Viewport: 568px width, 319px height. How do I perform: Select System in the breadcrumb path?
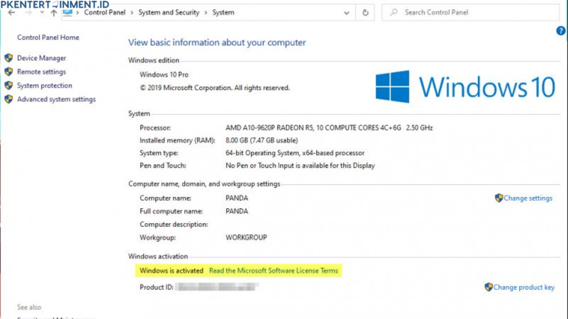pos(223,12)
